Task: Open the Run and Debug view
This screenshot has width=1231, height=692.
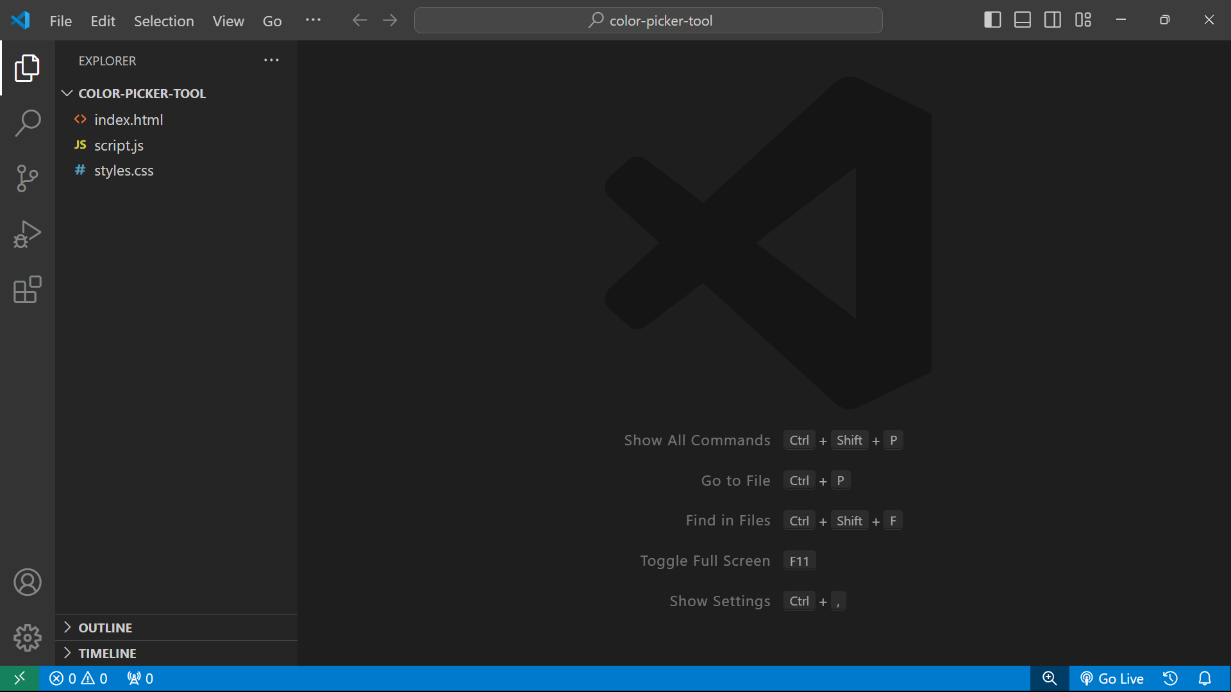Action: coord(28,235)
